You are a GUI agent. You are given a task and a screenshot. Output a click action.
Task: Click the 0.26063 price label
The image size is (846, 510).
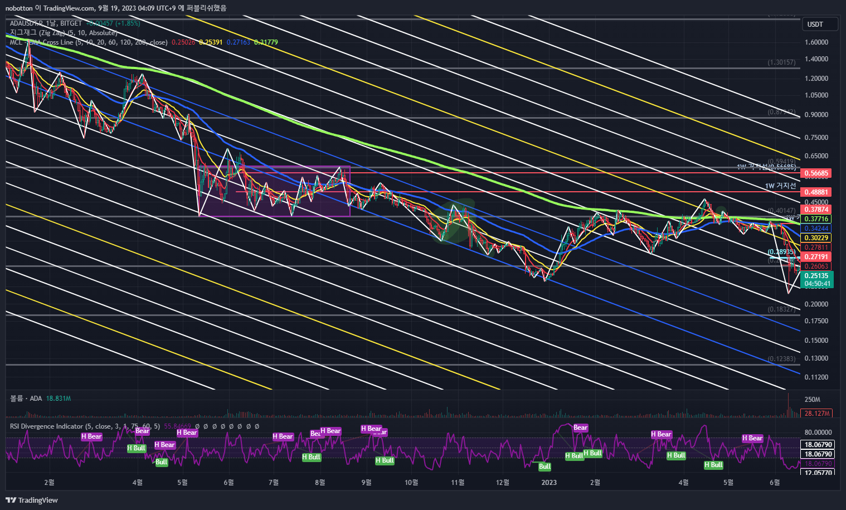[x=816, y=266]
